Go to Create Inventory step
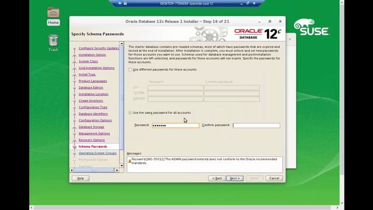The image size is (373, 210). [91, 101]
